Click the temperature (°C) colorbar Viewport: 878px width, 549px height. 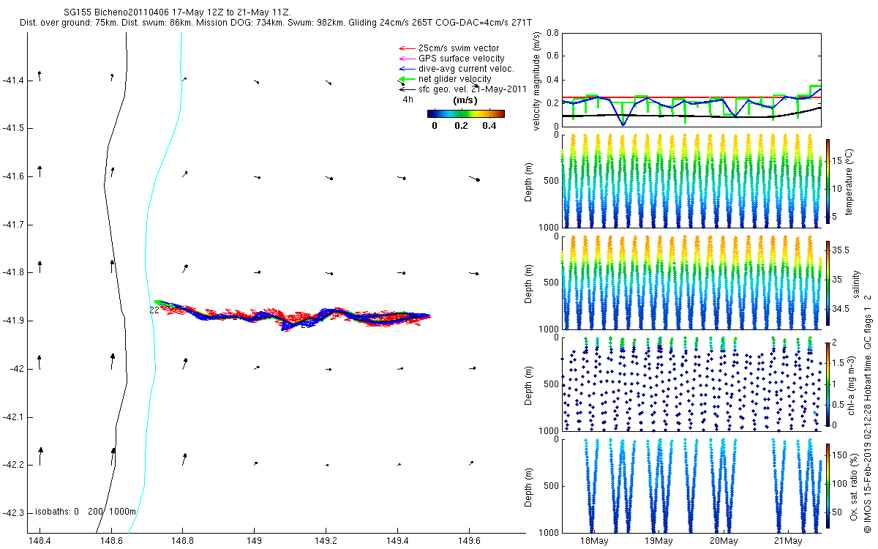pyautogui.click(x=828, y=180)
